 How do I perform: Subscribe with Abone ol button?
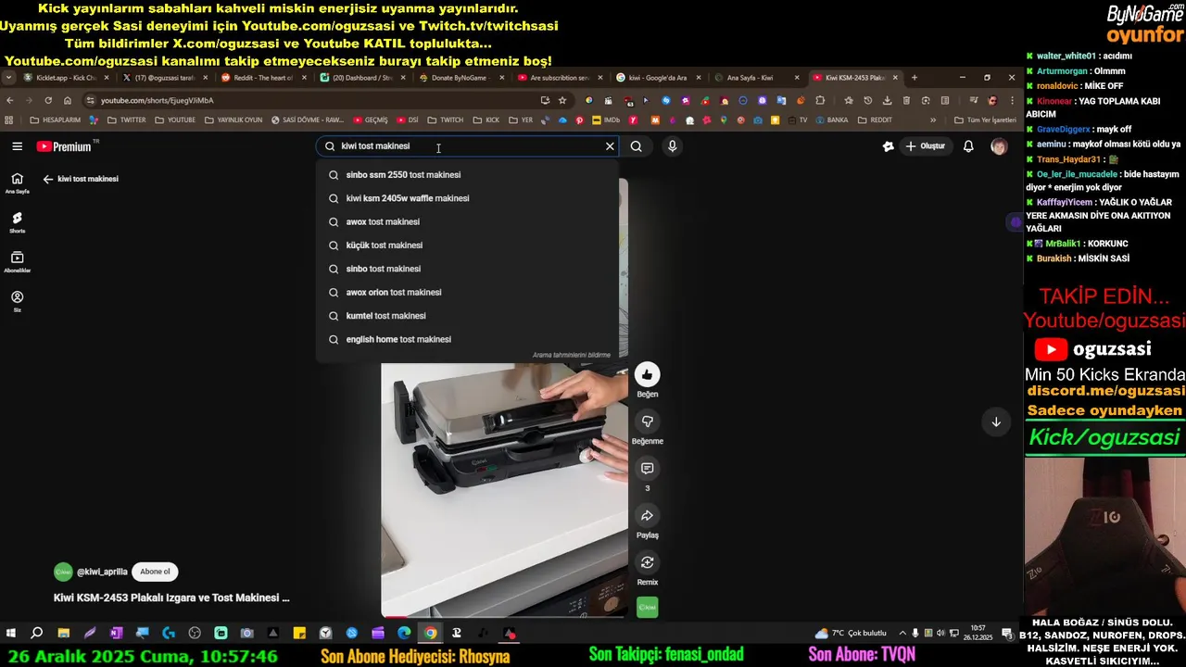tap(155, 572)
